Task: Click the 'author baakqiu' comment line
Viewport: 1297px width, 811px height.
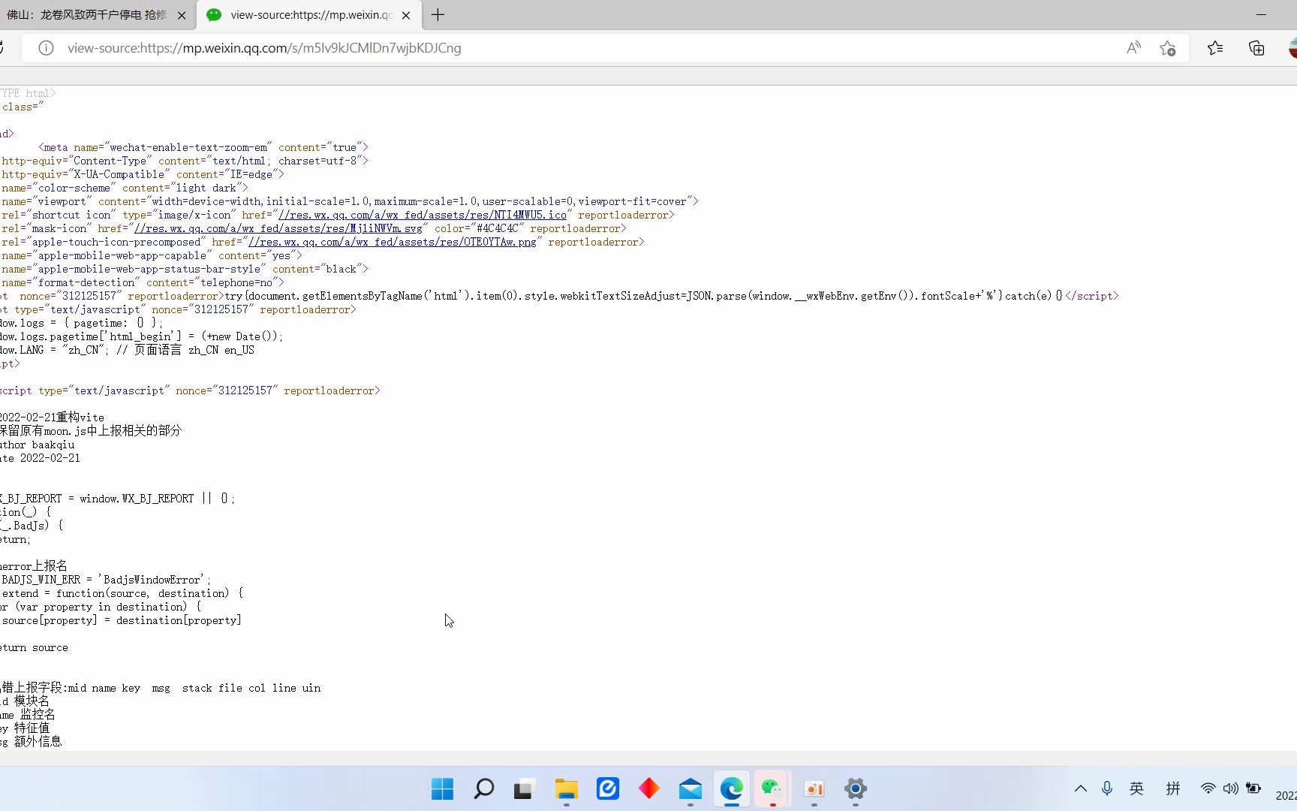Action: (37, 445)
